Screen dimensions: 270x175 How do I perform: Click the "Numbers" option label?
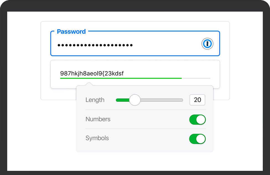pyautogui.click(x=98, y=119)
